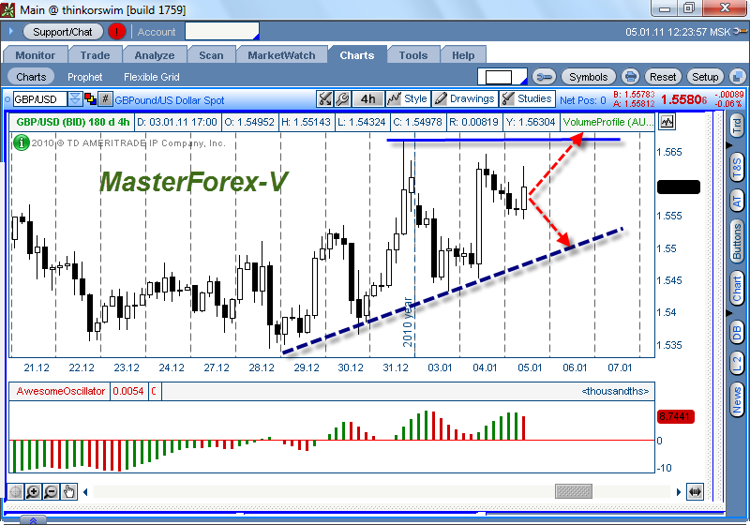Click the VolumeProfile study label

click(x=607, y=122)
